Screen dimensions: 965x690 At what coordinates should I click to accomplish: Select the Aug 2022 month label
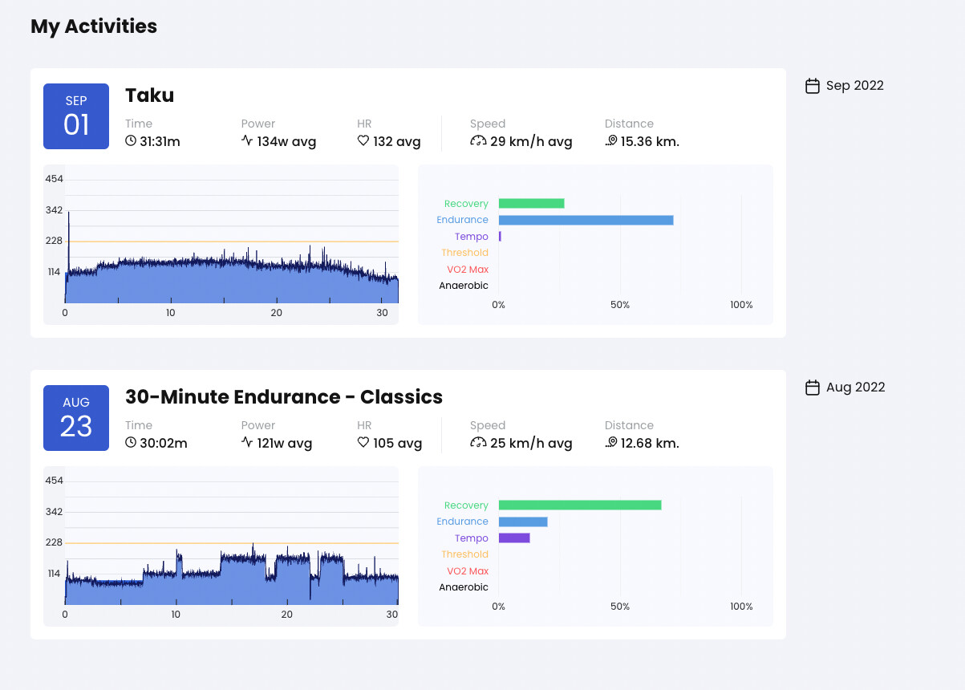(856, 388)
